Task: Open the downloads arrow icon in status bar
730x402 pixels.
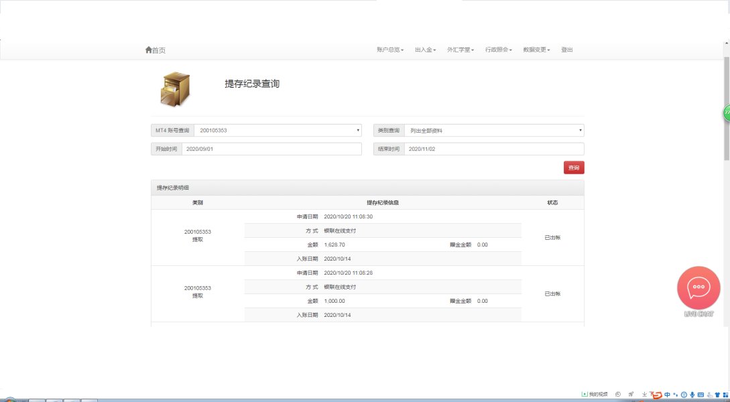Action: click(x=644, y=395)
